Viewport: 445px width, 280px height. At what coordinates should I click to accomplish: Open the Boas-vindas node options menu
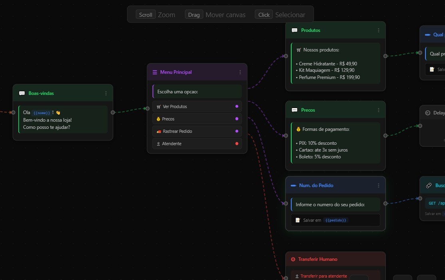[106, 93]
